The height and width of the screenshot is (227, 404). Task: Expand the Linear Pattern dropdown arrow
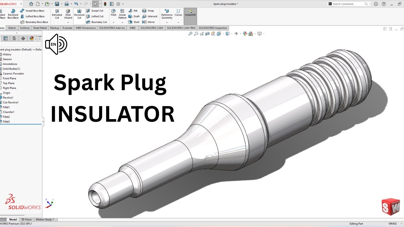[x=122, y=23]
